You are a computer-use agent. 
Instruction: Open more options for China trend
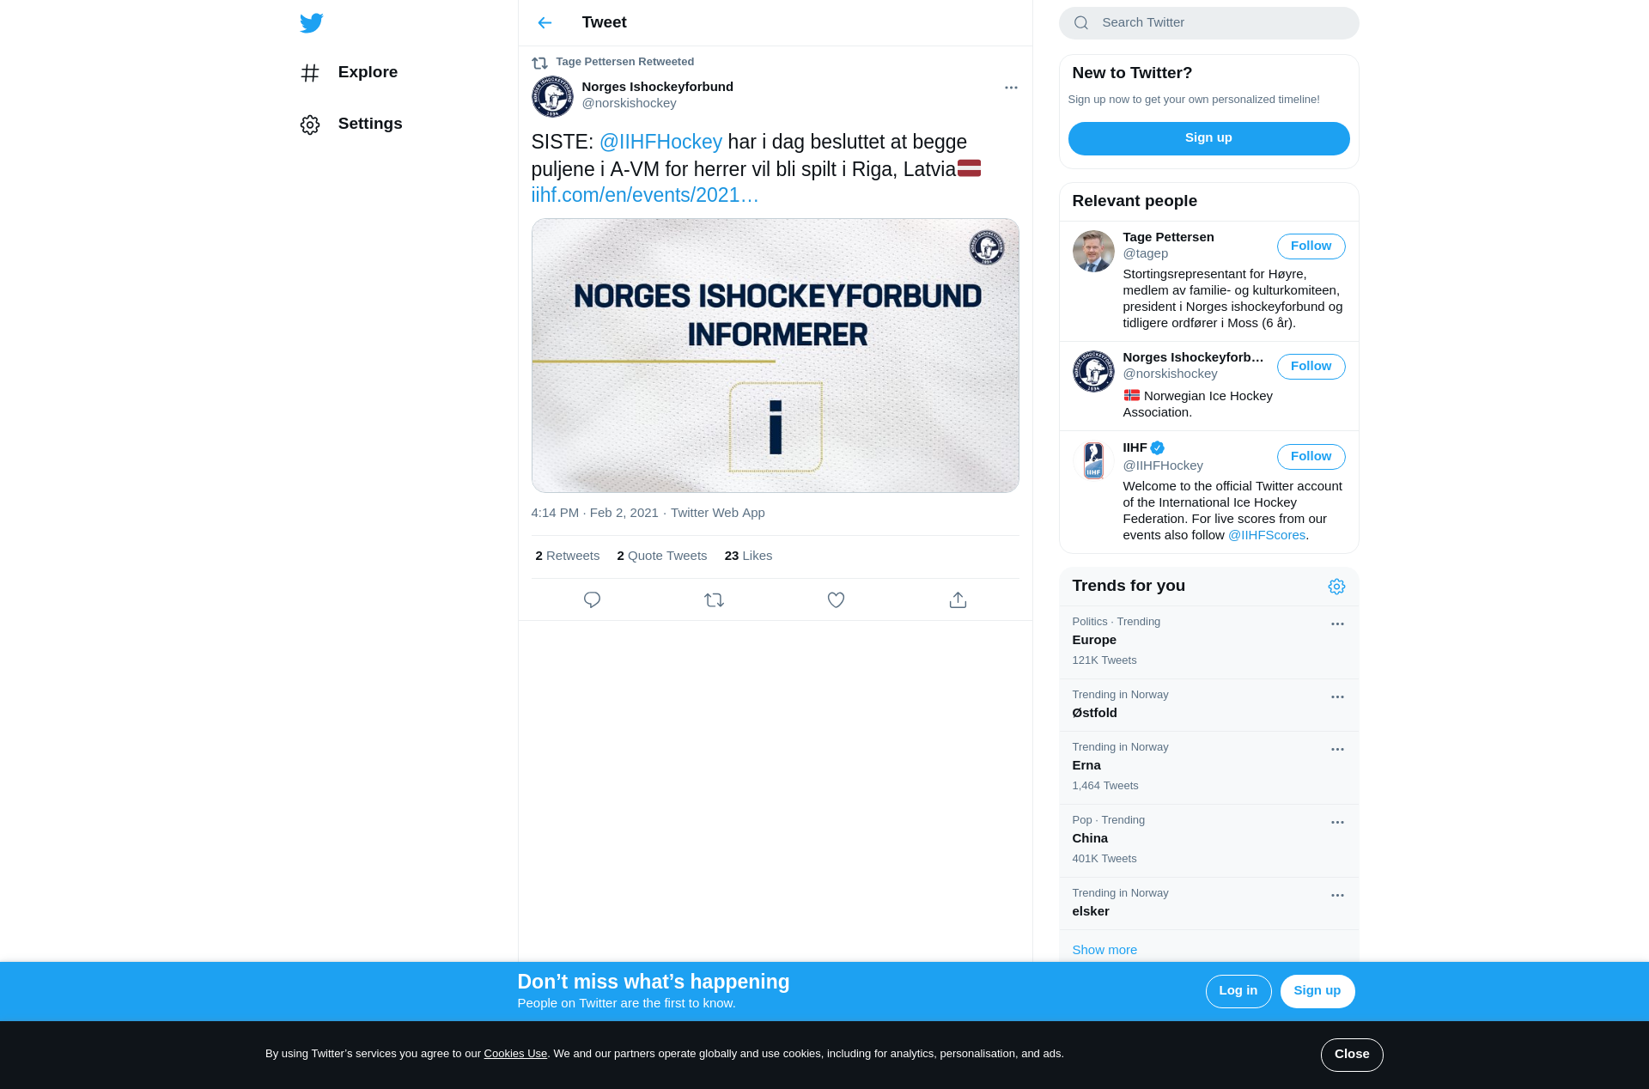1337,823
